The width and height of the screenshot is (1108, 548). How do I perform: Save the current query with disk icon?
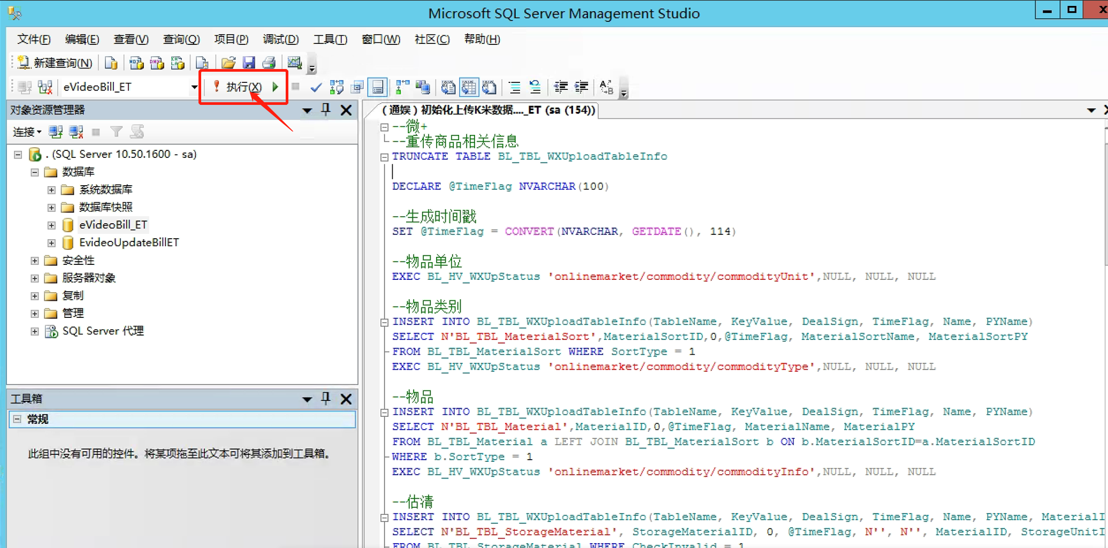pyautogui.click(x=249, y=63)
